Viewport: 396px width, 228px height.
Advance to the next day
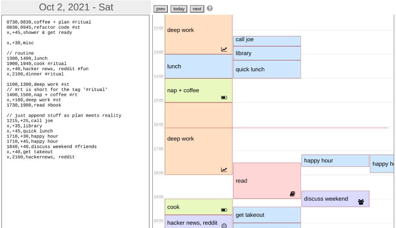[197, 9]
